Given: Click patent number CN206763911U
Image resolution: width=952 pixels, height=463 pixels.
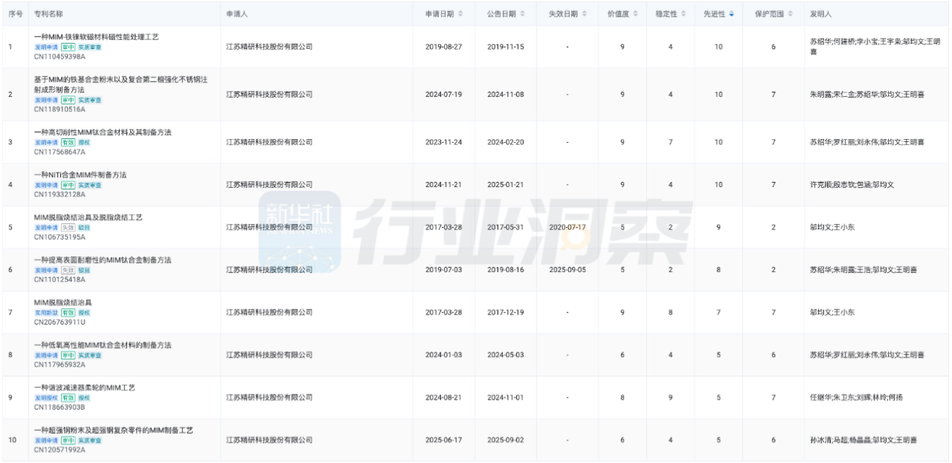Looking at the screenshot, I should pyautogui.click(x=59, y=322).
